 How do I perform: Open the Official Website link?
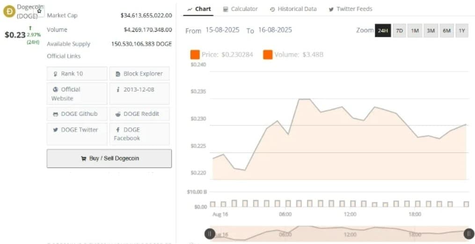[77, 93]
